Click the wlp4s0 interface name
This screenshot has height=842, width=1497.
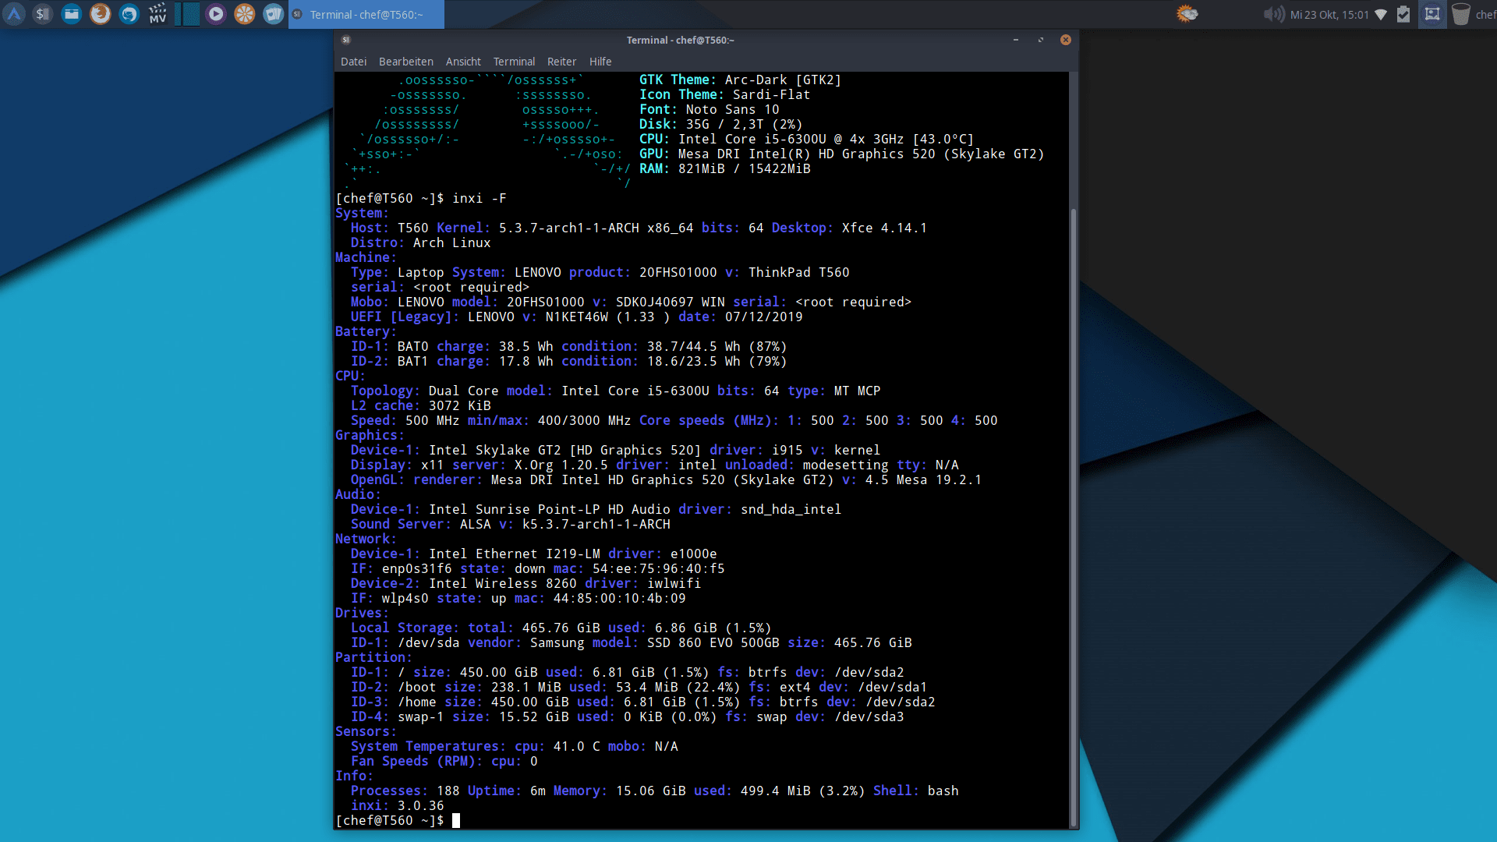[x=405, y=598]
